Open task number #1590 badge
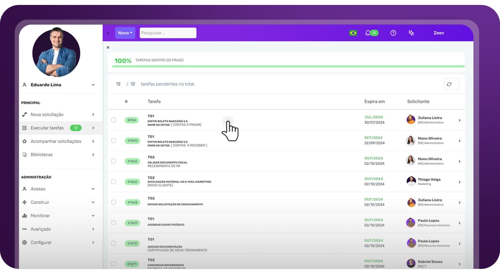Screen dimensions: 500x274 coord(132,141)
